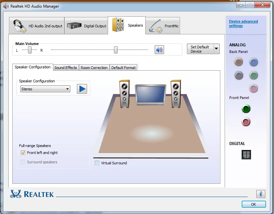Open the Room Correction tab
This screenshot has width=274, height=214.
click(x=94, y=68)
